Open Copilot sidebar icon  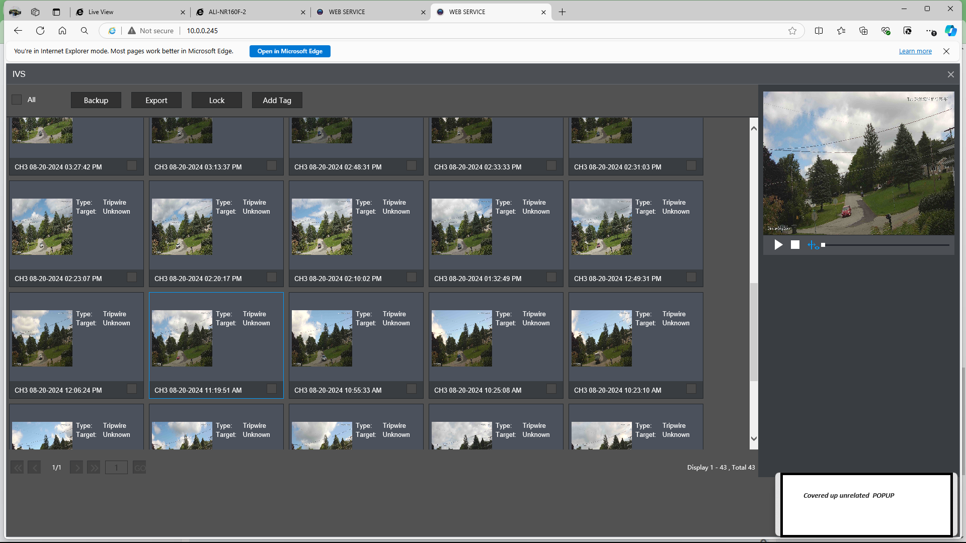[x=950, y=31]
